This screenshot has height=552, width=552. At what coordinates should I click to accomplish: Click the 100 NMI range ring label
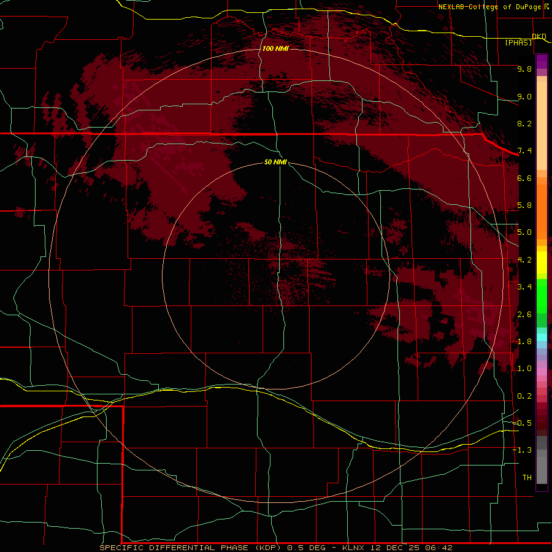click(275, 48)
